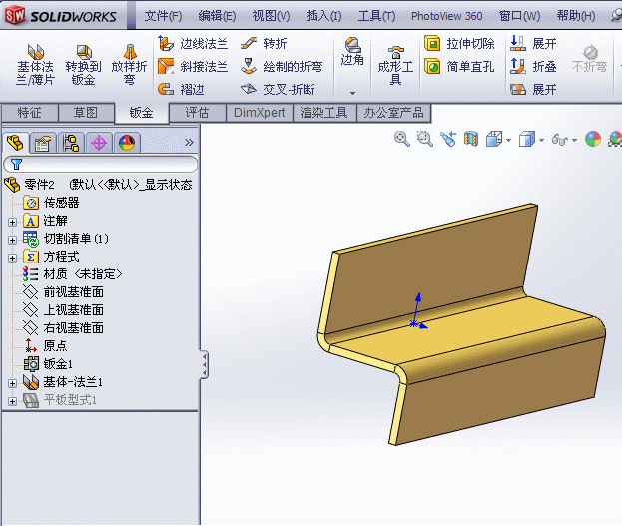Switch to the 特征 tab
Screen dimensions: 622x526
tap(30, 113)
